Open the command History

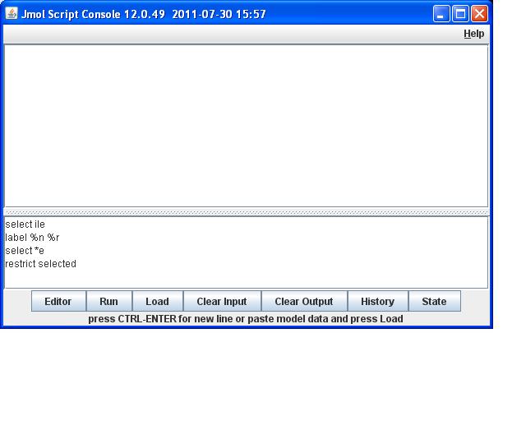coord(377,302)
